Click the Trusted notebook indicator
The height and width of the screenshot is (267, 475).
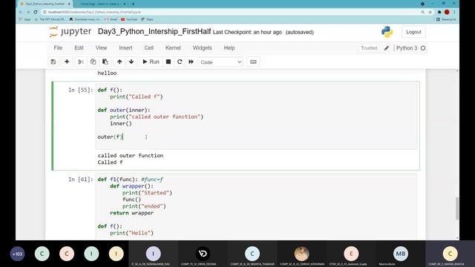[x=369, y=48]
